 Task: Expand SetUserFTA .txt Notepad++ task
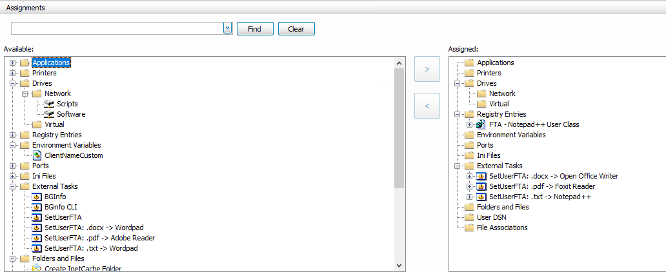[469, 197]
